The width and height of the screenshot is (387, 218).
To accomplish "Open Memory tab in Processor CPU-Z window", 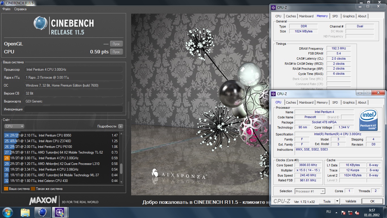I will 322,102.
